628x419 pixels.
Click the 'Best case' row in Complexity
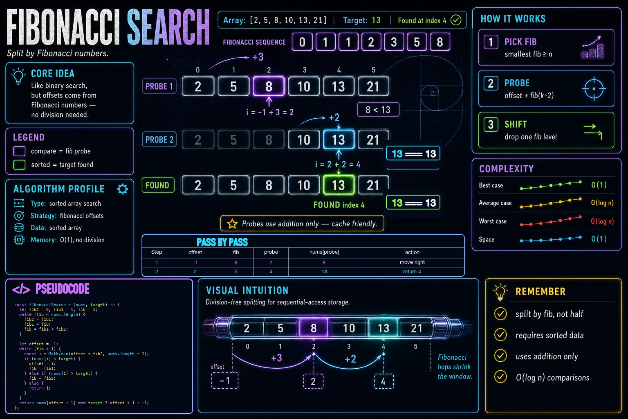pos(546,185)
